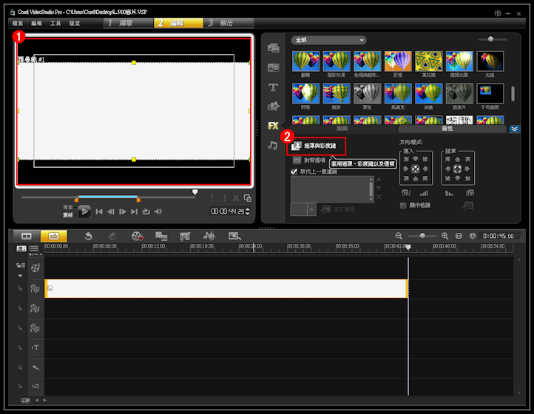Open the filter preset dropdown arrow
Screen dimensions: 534x414
click(x=311, y=209)
